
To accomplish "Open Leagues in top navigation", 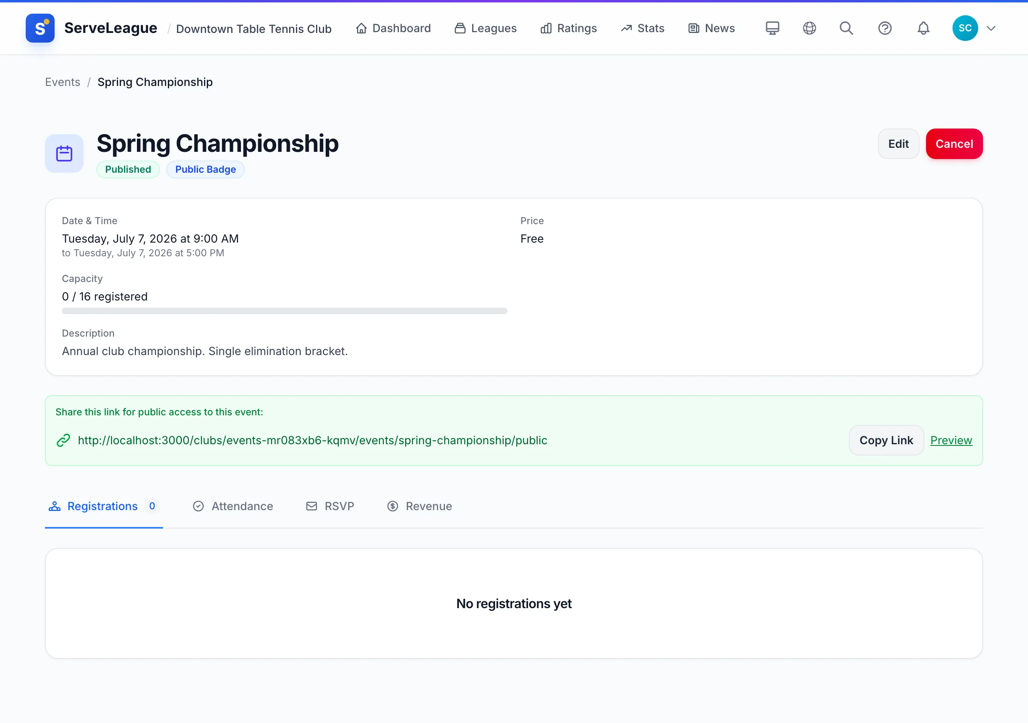I will (x=485, y=28).
